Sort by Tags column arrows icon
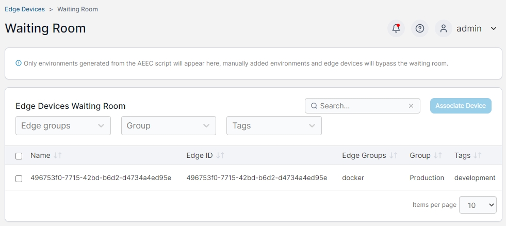506x226 pixels. [x=478, y=155]
